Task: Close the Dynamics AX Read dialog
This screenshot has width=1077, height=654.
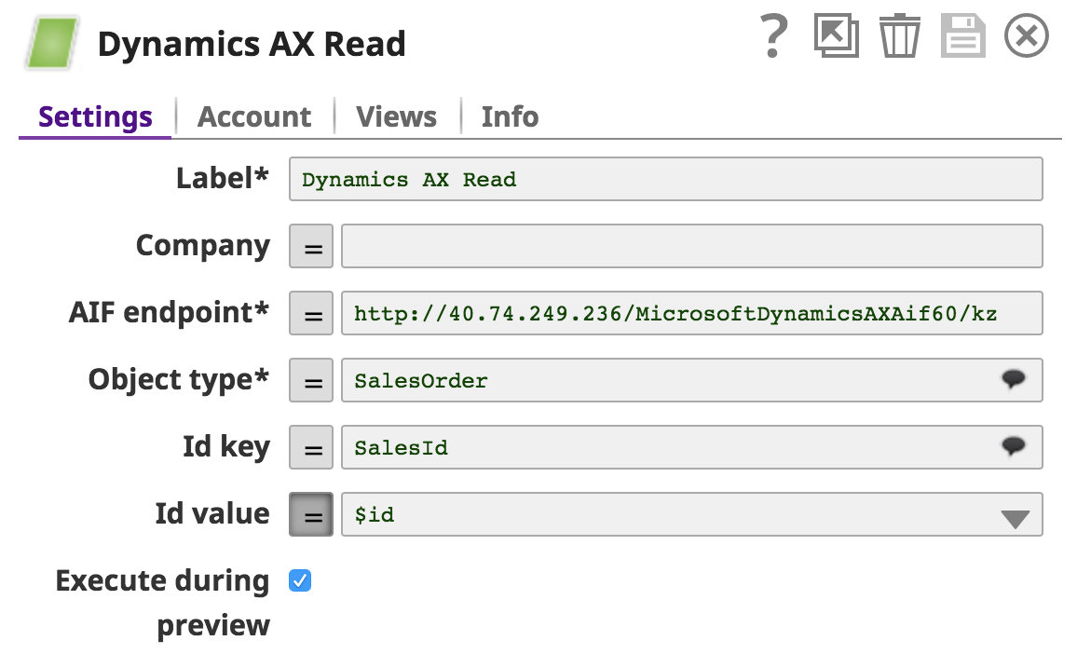Action: [1026, 35]
